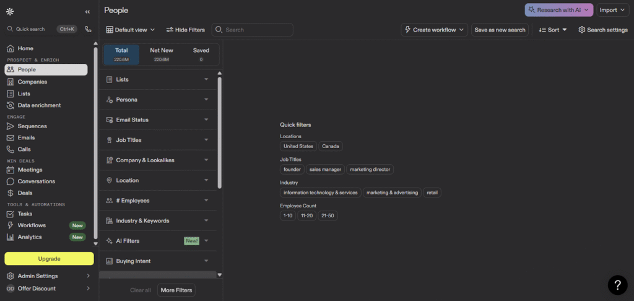The height and width of the screenshot is (301, 634).
Task: Click the More Filters button
Action: click(x=176, y=290)
